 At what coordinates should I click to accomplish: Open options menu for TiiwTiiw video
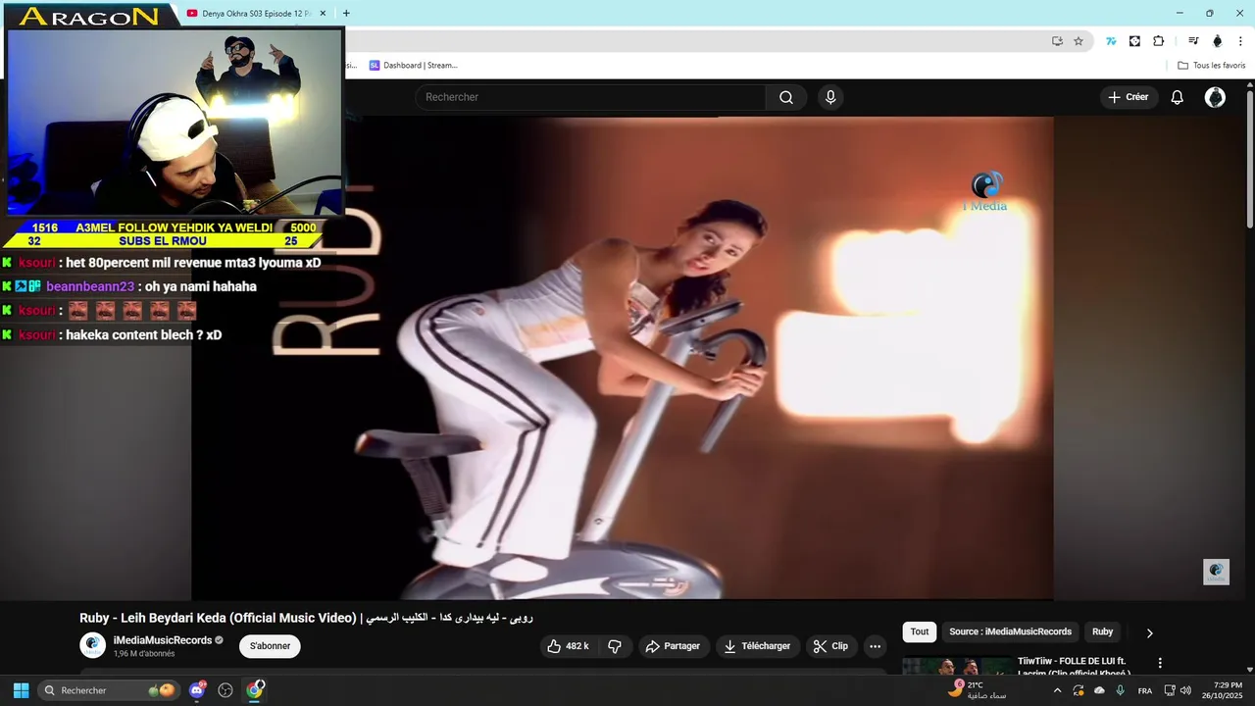pyautogui.click(x=1160, y=663)
